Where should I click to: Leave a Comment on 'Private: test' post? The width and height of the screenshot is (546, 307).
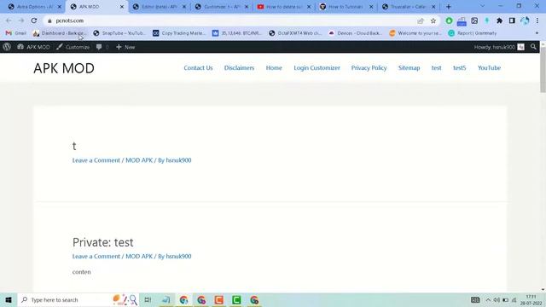pos(96,256)
